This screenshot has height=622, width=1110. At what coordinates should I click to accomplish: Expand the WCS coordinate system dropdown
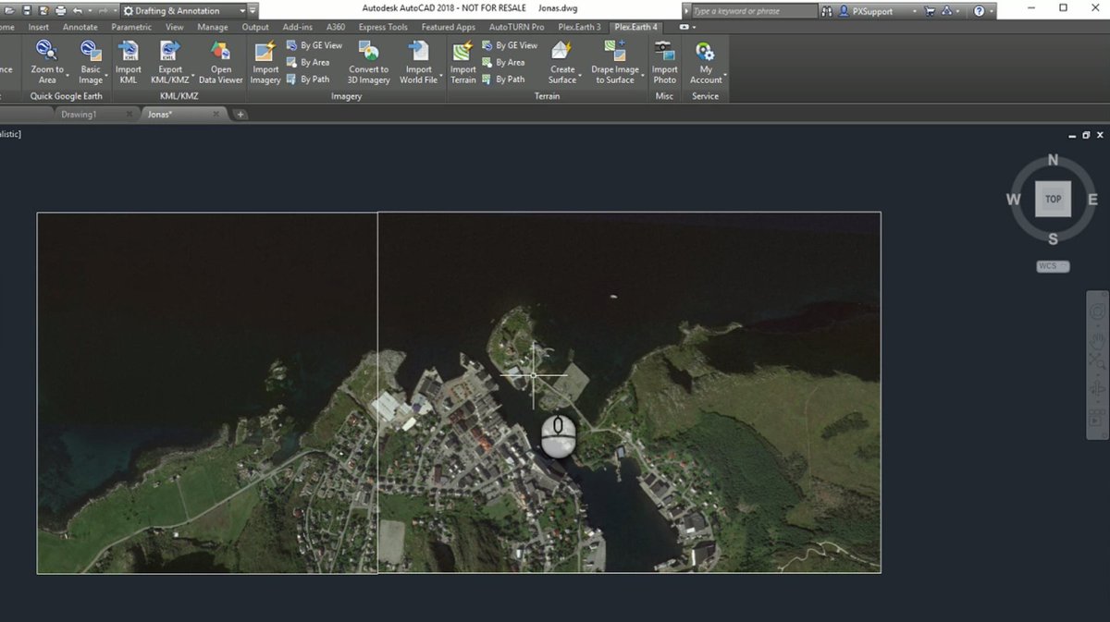click(1053, 266)
